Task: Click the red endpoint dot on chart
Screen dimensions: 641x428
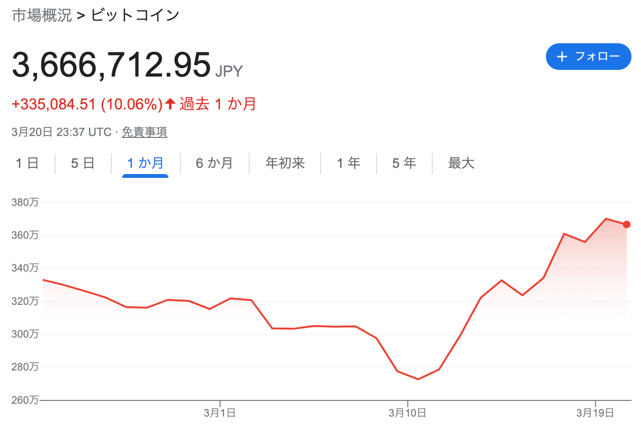Action: [626, 224]
